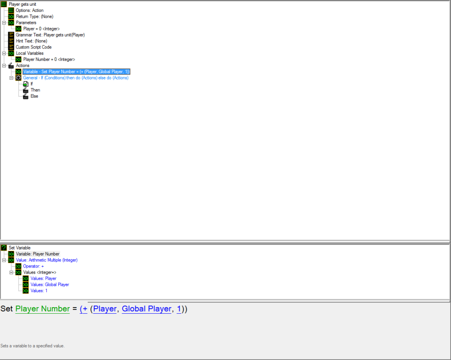This screenshot has width=451, height=360.
Task: Click the 1 value link in expression
Action: (179, 309)
